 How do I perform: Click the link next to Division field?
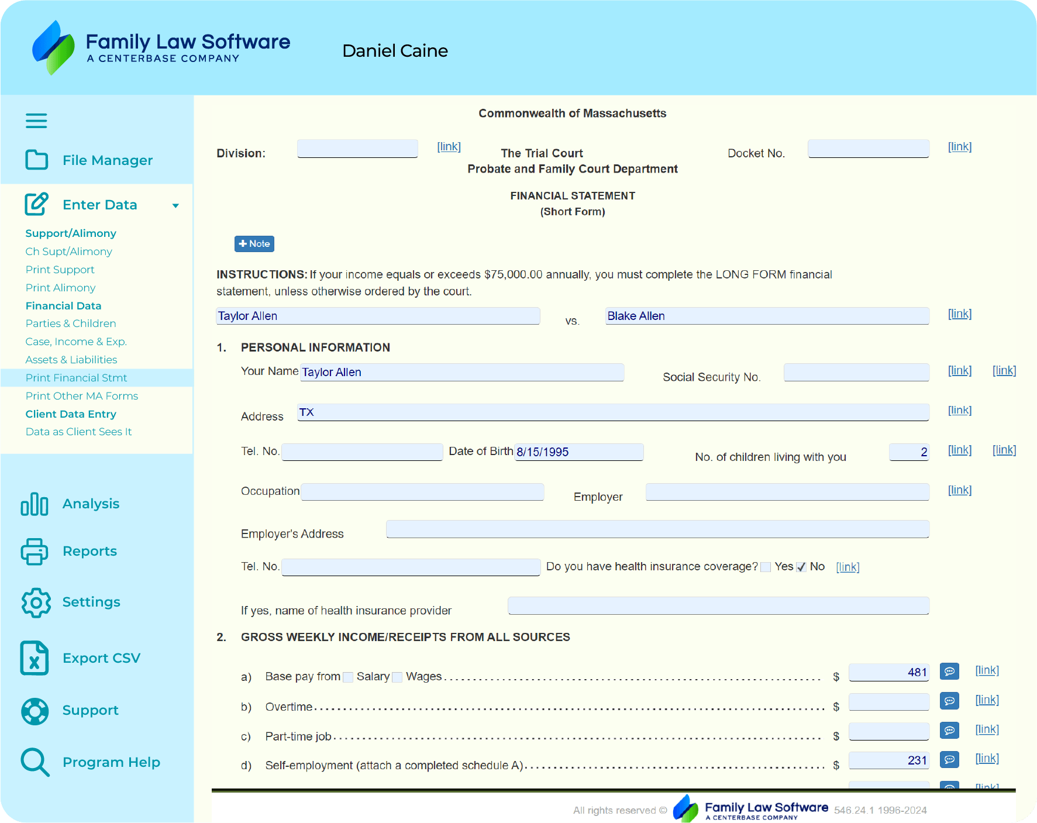[x=449, y=147]
